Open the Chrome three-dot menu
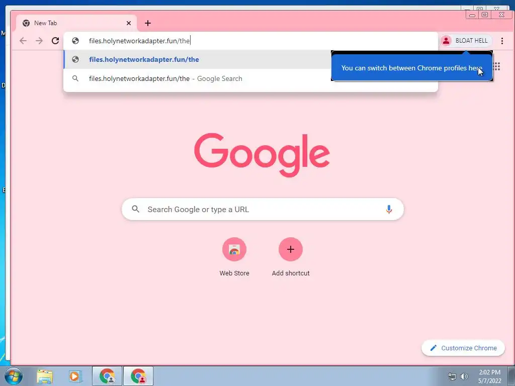This screenshot has width=515, height=386. [x=502, y=41]
